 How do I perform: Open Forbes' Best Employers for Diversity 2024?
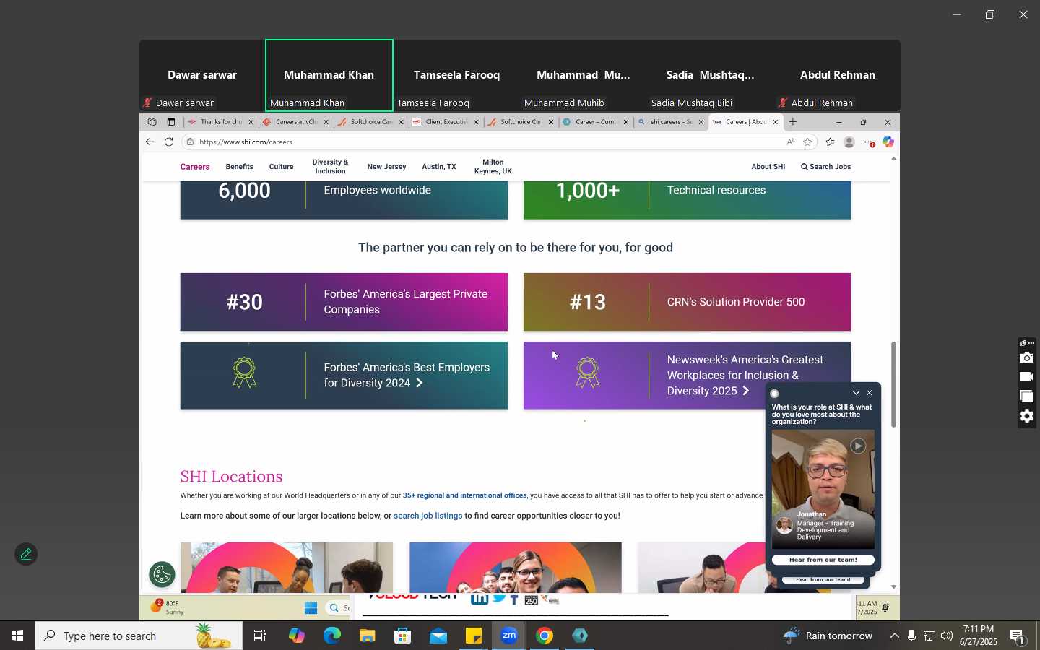tap(407, 375)
